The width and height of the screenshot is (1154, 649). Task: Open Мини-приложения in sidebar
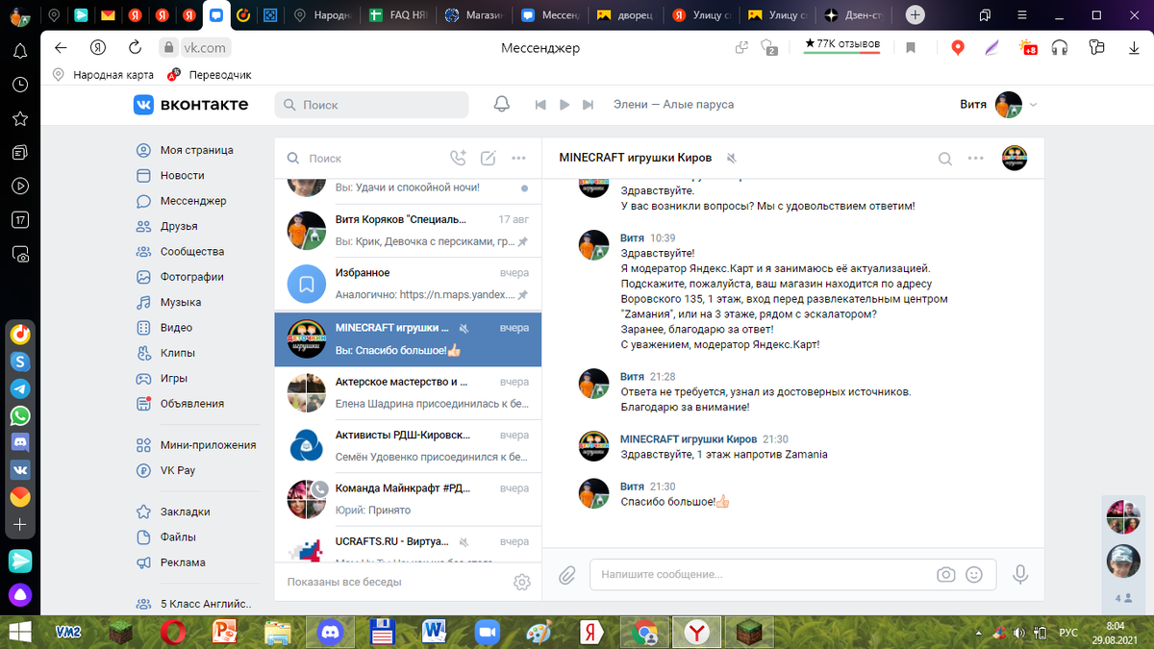point(208,444)
